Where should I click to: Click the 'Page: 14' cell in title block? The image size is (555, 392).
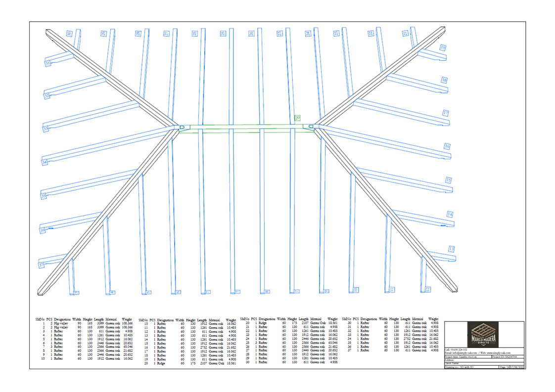[505, 367]
